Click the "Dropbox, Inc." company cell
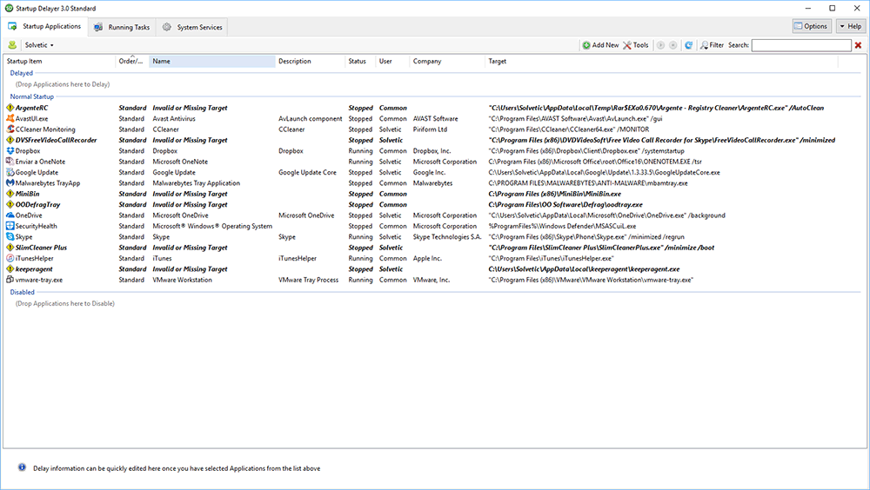This screenshot has width=870, height=490. pos(432,151)
